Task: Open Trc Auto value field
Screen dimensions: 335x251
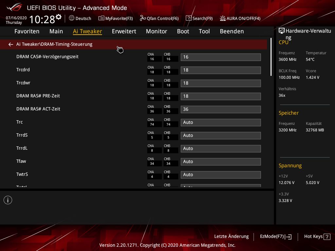Action: (x=221, y=123)
